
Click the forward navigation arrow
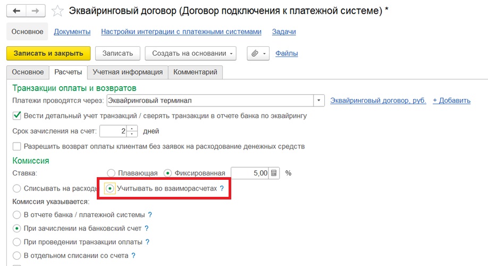pyautogui.click(x=35, y=11)
